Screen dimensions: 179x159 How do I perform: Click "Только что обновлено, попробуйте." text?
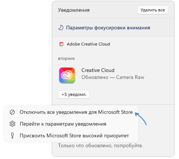(100, 146)
